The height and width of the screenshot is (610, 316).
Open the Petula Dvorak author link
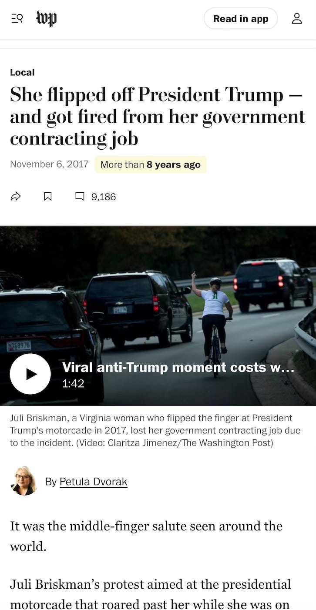94,482
